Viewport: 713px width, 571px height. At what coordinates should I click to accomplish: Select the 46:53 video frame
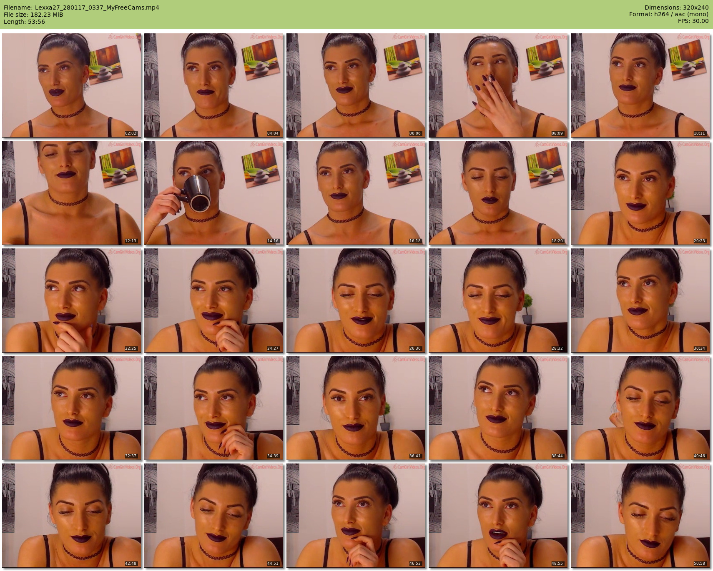(356, 516)
